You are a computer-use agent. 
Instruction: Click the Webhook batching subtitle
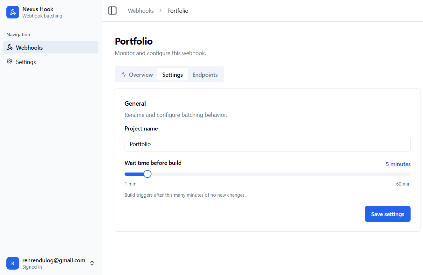pyautogui.click(x=42, y=16)
